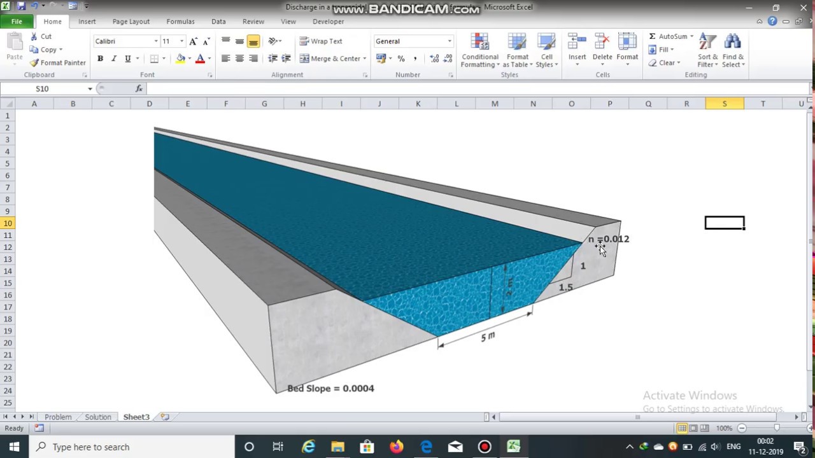This screenshot has width=815, height=458.
Task: Click the Fill button
Action: click(661, 50)
